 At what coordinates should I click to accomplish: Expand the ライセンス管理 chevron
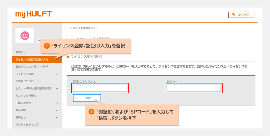(57, 74)
